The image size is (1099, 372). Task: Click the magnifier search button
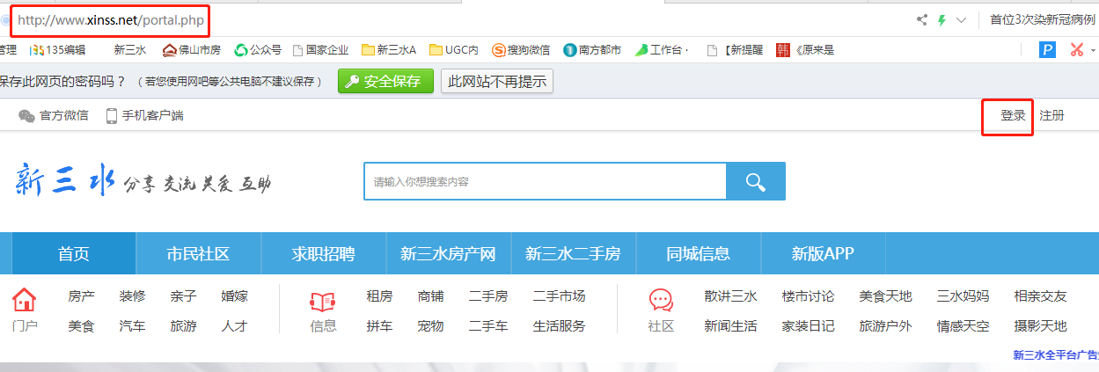755,181
